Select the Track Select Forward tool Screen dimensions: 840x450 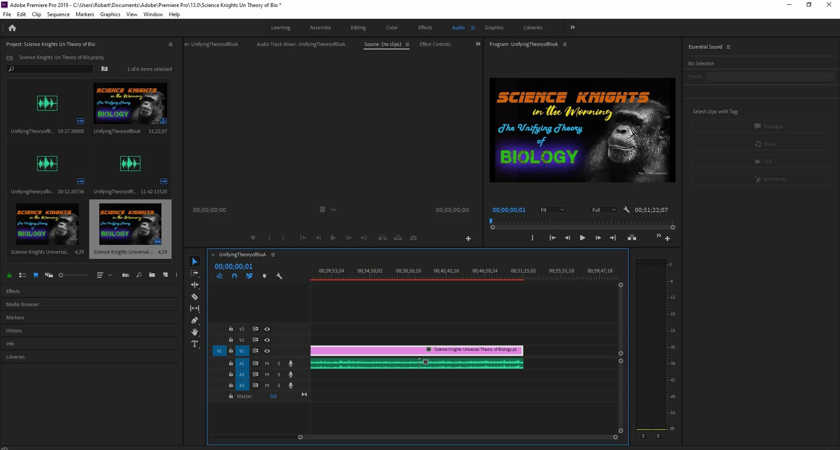point(195,273)
